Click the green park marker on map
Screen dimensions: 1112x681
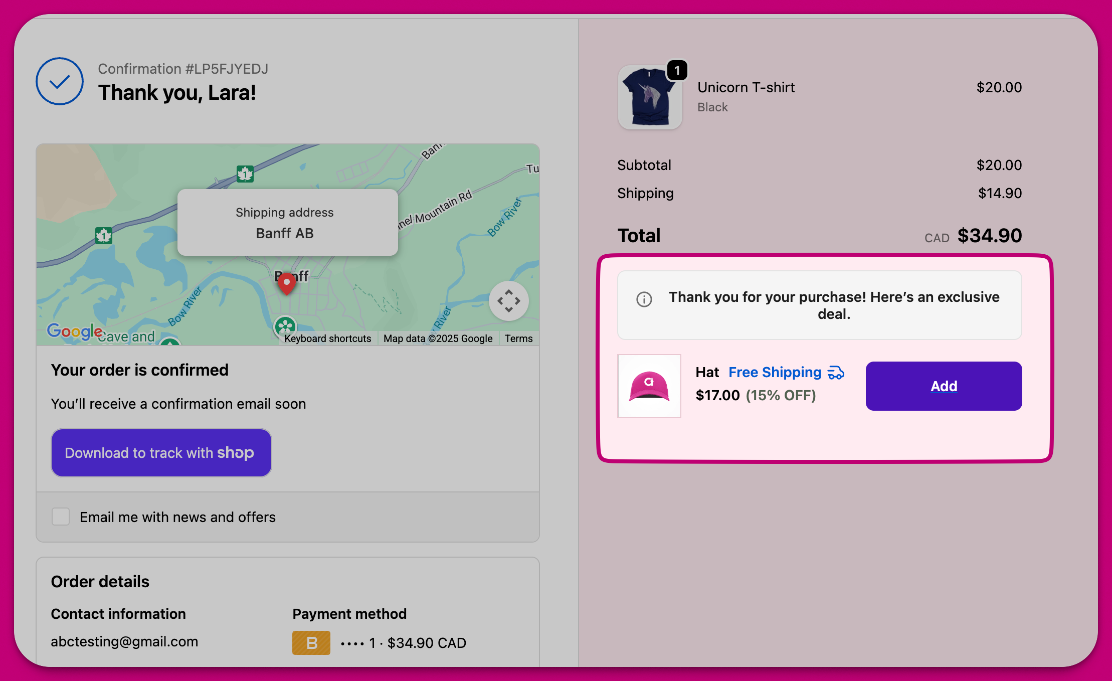[x=285, y=326]
